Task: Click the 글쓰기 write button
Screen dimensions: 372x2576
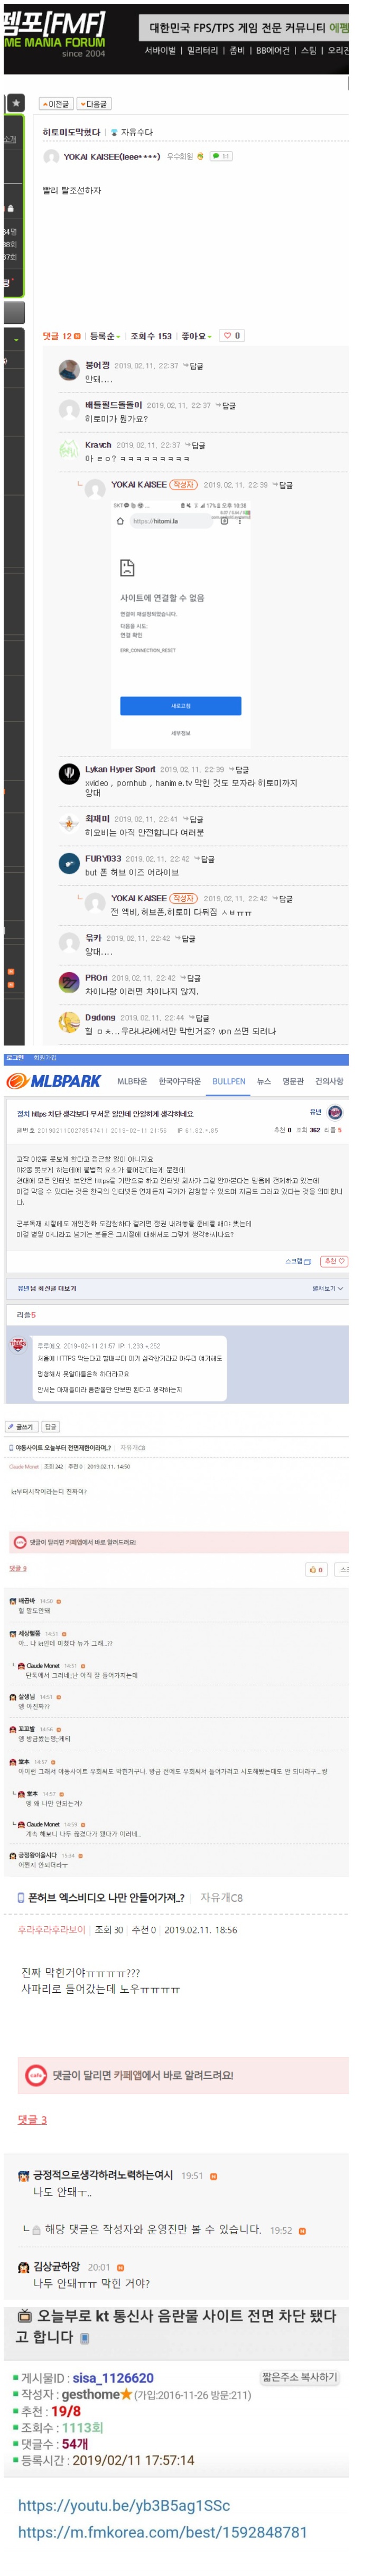Action: coord(21,1427)
